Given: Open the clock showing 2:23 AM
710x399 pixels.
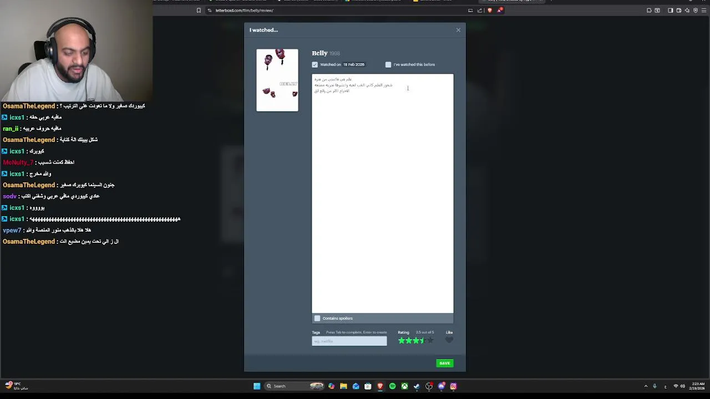Looking at the screenshot, I should [x=698, y=386].
